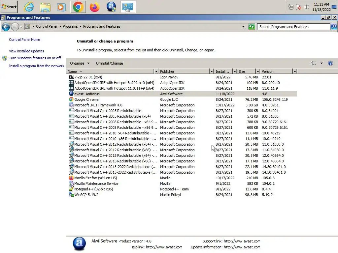This screenshot has width=338, height=253.
Task: Open the Organize menu
Action: 80,63
